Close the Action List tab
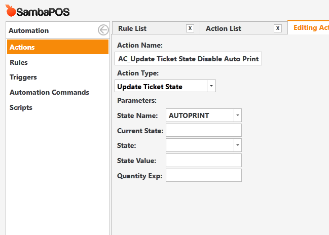Screen dimensions: 329x235 [278, 28]
